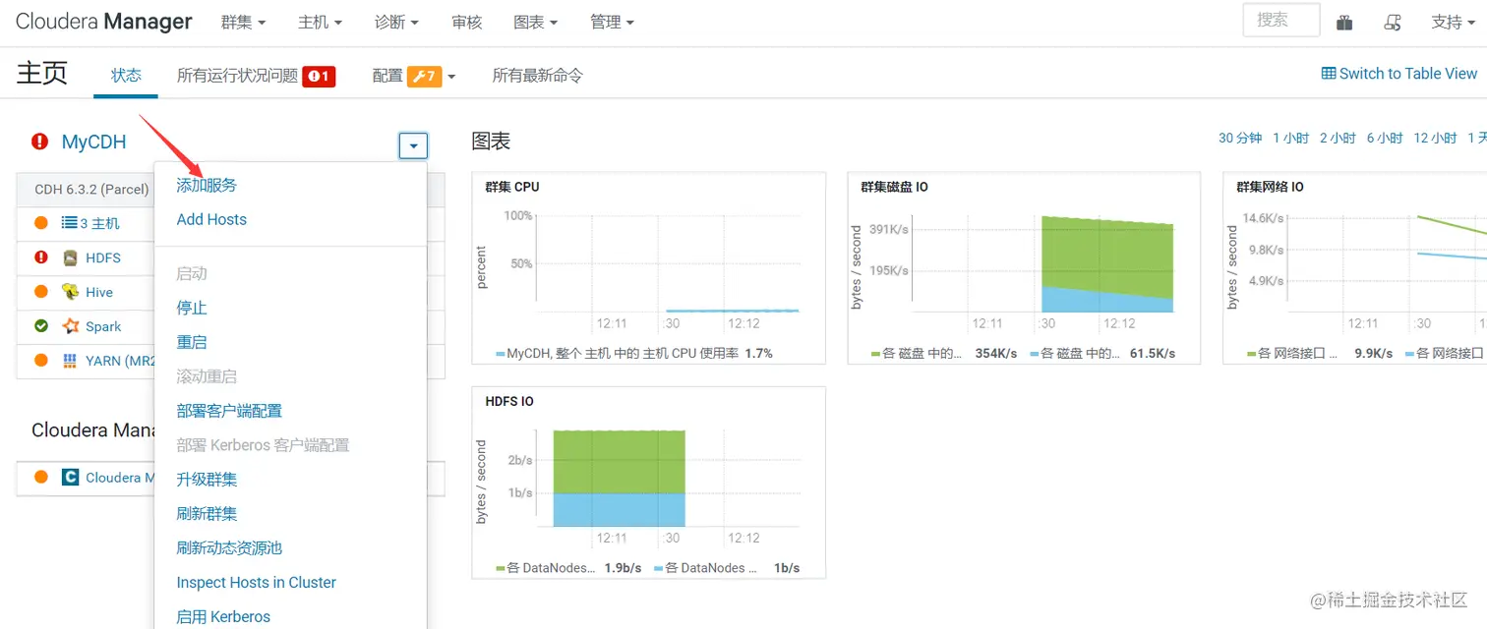Open the 诊断 top menu
Image resolution: width=1487 pixels, height=629 pixels.
397,23
